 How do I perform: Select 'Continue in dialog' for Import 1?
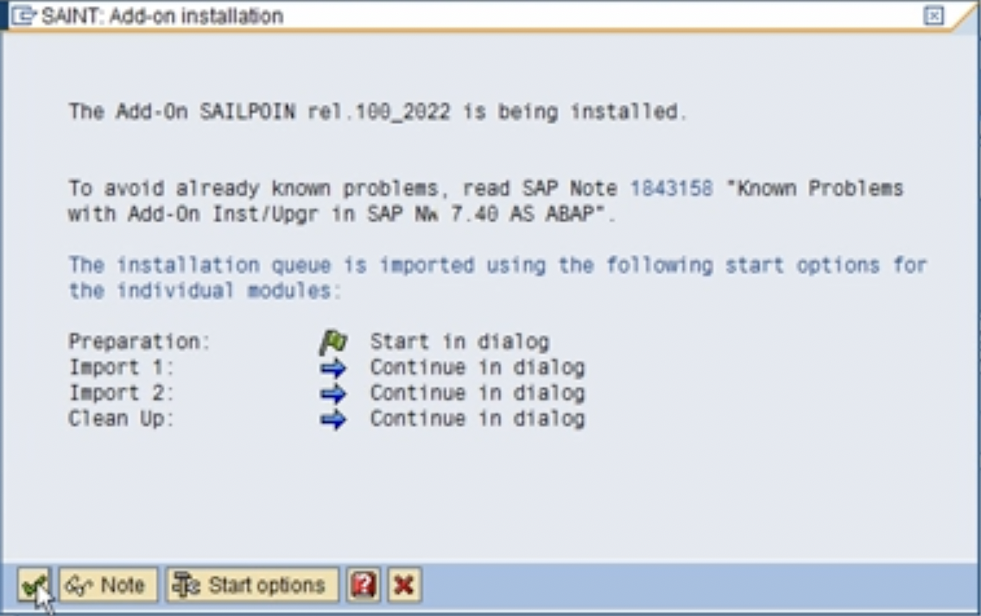pos(478,368)
